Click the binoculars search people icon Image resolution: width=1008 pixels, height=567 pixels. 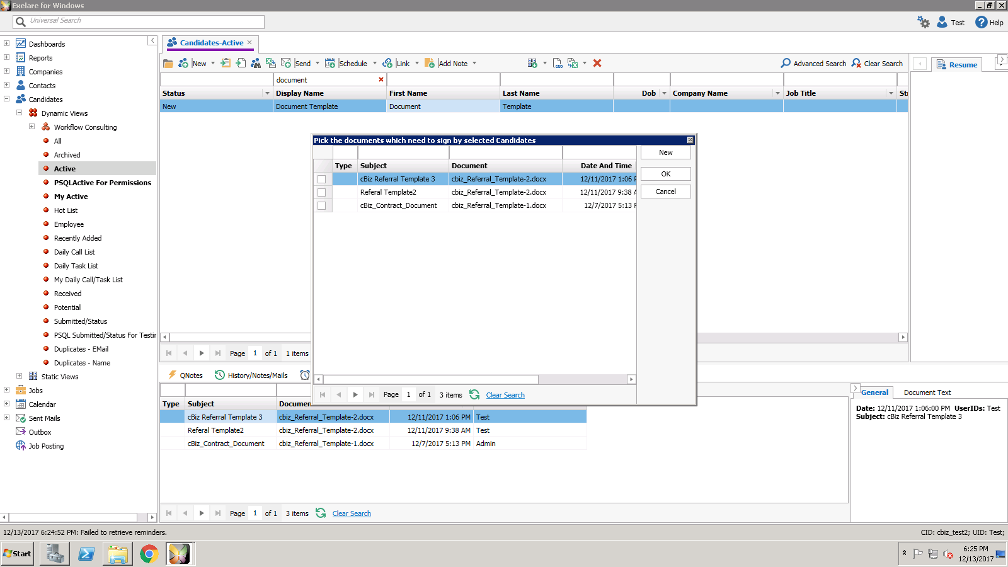pos(256,63)
